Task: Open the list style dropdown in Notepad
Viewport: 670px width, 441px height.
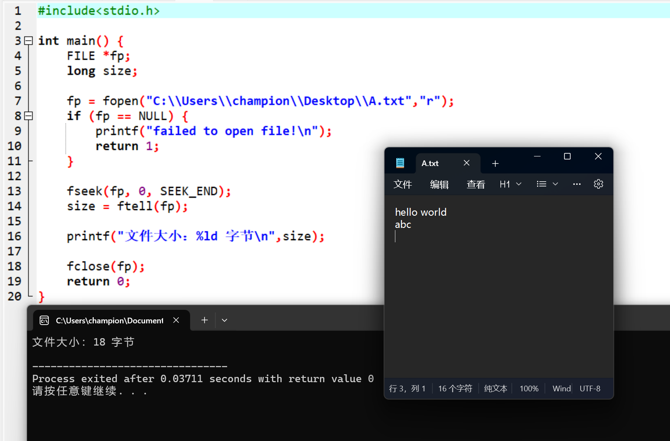Action: click(x=547, y=184)
